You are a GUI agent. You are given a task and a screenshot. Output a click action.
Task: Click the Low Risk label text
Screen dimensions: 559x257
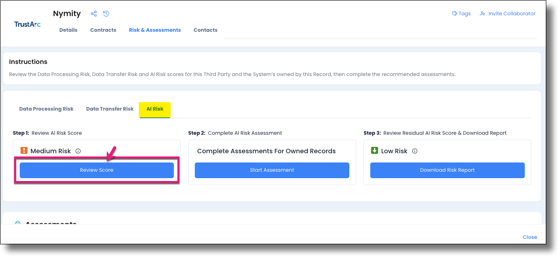tap(394, 151)
